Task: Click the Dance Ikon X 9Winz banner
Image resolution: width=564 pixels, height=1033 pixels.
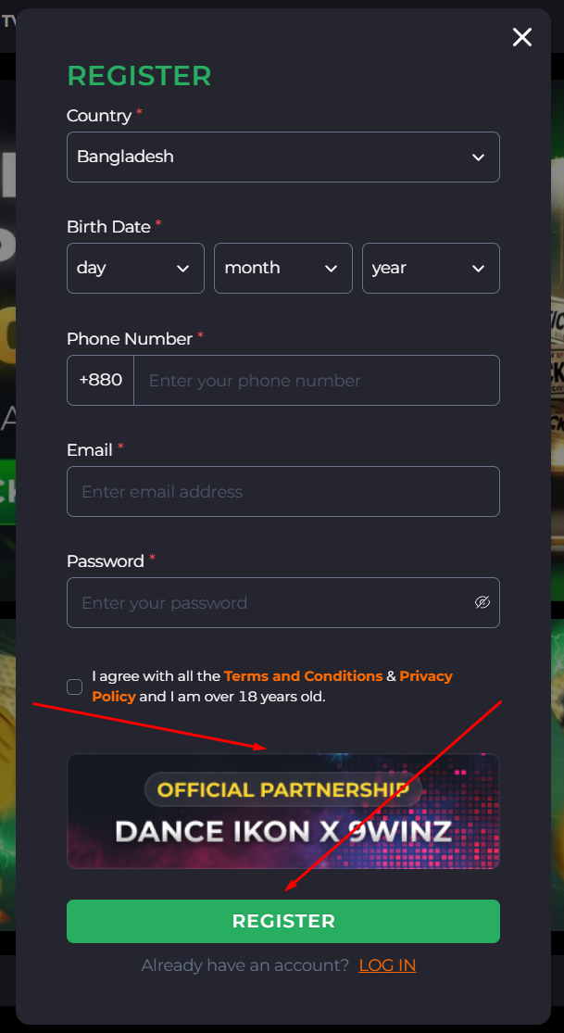Action: pyautogui.click(x=282, y=811)
